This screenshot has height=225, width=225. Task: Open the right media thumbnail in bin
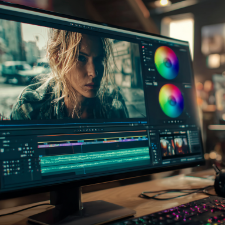pyautogui.click(x=181, y=146)
